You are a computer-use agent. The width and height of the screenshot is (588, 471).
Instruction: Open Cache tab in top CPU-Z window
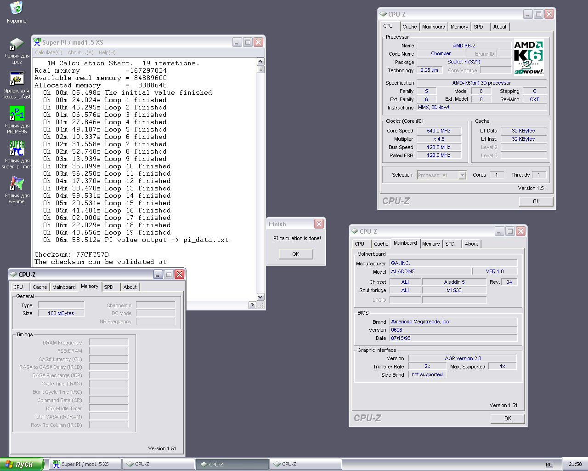[x=410, y=27]
